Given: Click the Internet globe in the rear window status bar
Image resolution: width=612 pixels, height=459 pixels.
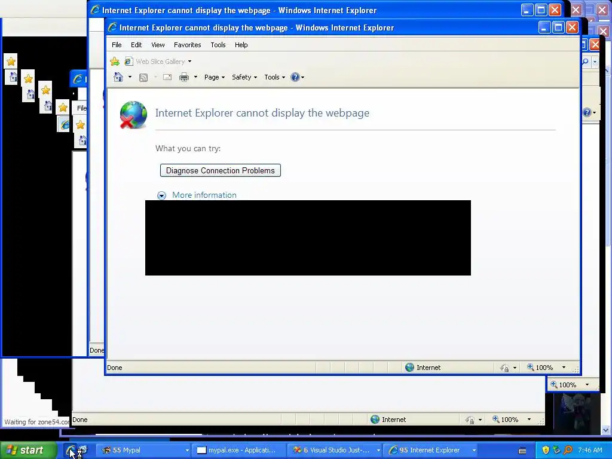Looking at the screenshot, I should tap(375, 420).
